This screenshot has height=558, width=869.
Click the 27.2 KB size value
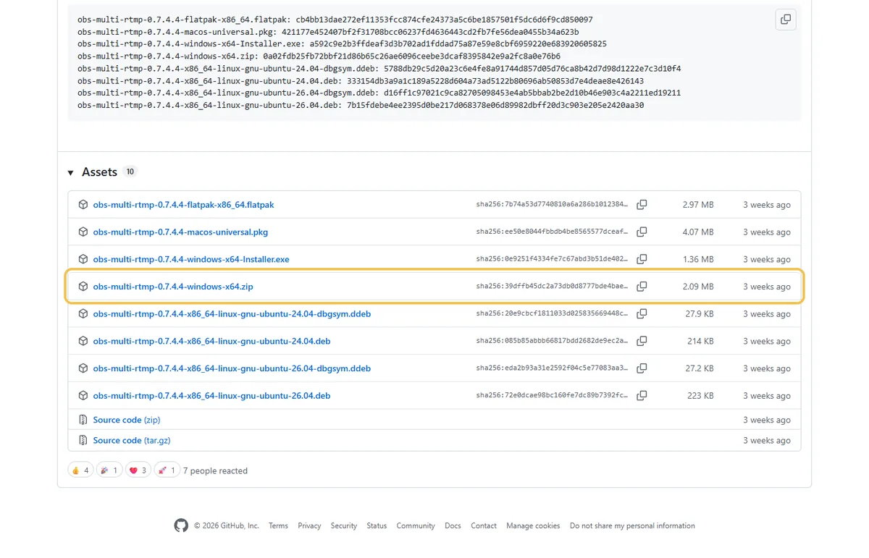pyautogui.click(x=700, y=368)
